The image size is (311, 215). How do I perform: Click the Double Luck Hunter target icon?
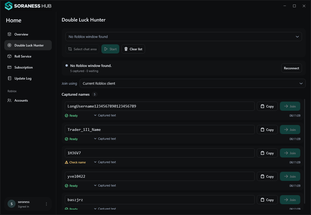coord(9,45)
